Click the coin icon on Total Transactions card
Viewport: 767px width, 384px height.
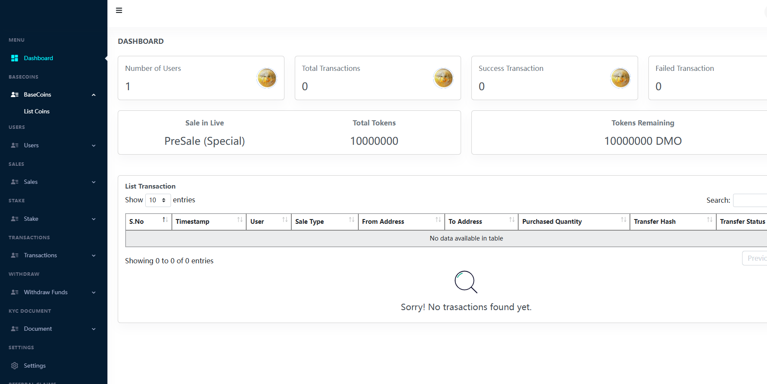[443, 78]
